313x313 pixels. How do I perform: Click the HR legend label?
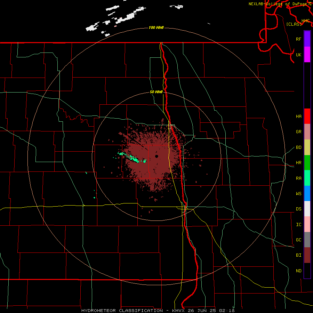(x=298, y=162)
